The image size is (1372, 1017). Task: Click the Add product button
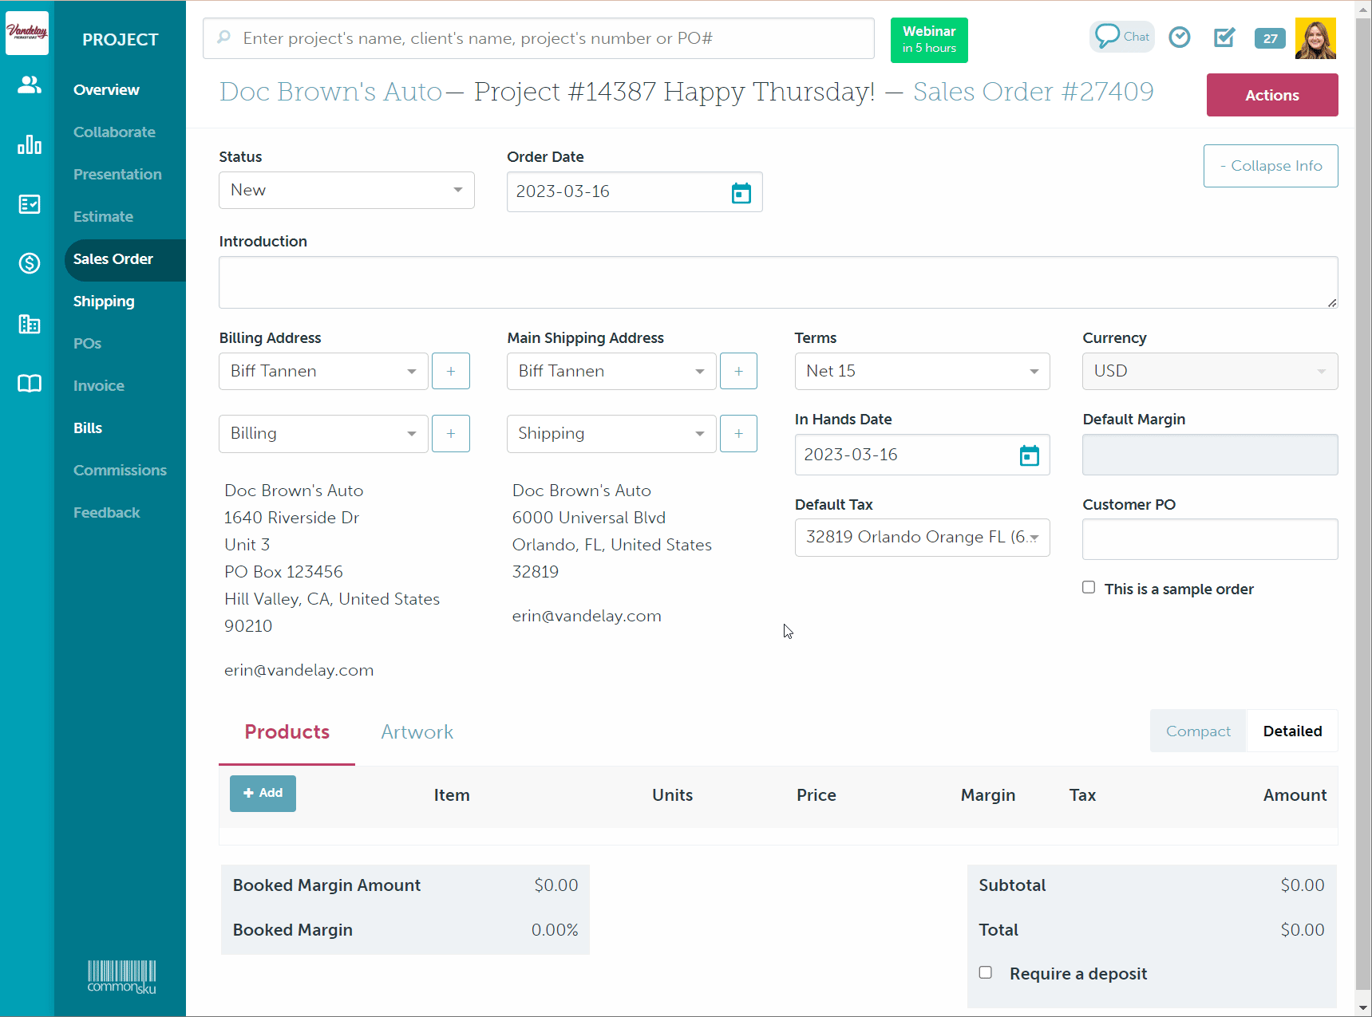click(x=263, y=793)
